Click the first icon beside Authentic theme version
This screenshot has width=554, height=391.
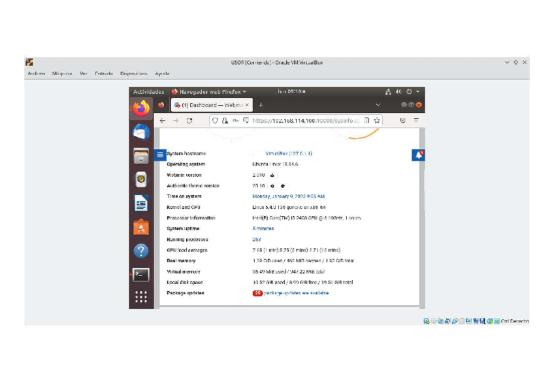(272, 186)
